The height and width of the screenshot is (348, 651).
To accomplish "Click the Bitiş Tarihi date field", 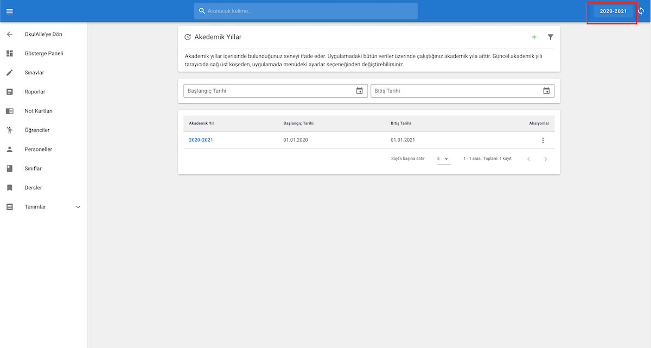I will coord(463,91).
